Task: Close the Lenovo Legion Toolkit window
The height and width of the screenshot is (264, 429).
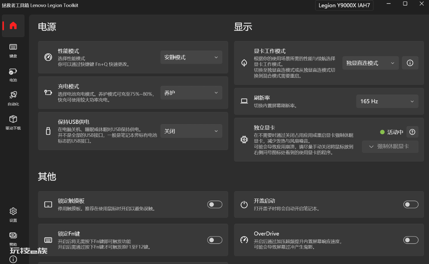Action: (421, 4)
